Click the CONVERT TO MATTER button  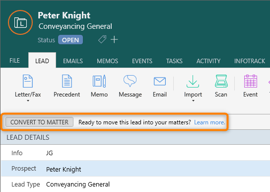click(x=39, y=122)
